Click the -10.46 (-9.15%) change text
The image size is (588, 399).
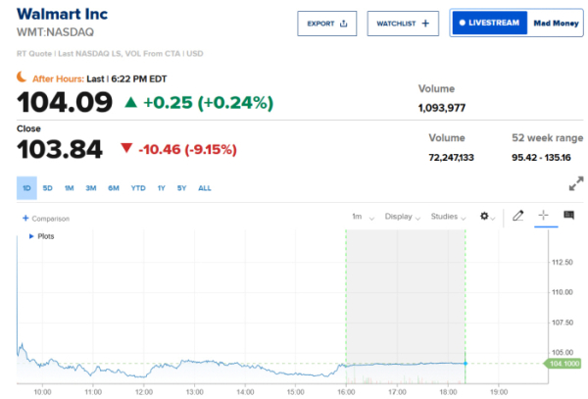[x=187, y=150]
